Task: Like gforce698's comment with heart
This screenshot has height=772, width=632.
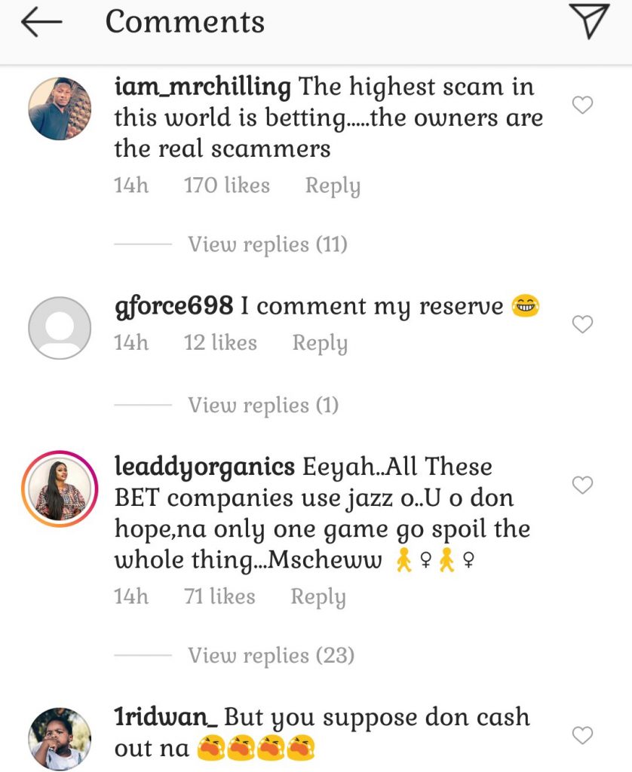Action: point(582,324)
